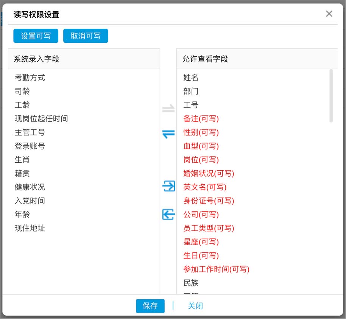Click the blue move-all-left double arrow icon
346x319 pixels.
click(x=168, y=133)
